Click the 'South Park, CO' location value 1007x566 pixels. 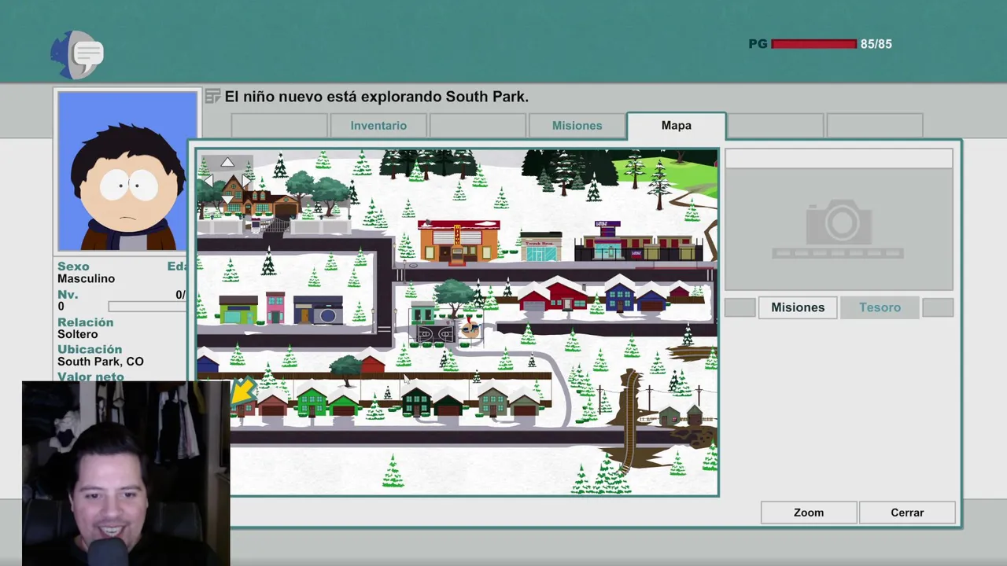(101, 362)
